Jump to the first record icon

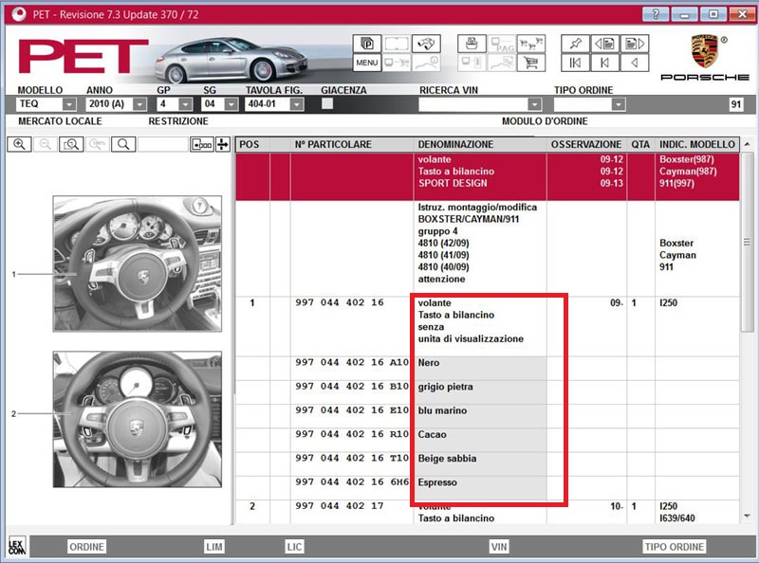pyautogui.click(x=575, y=63)
